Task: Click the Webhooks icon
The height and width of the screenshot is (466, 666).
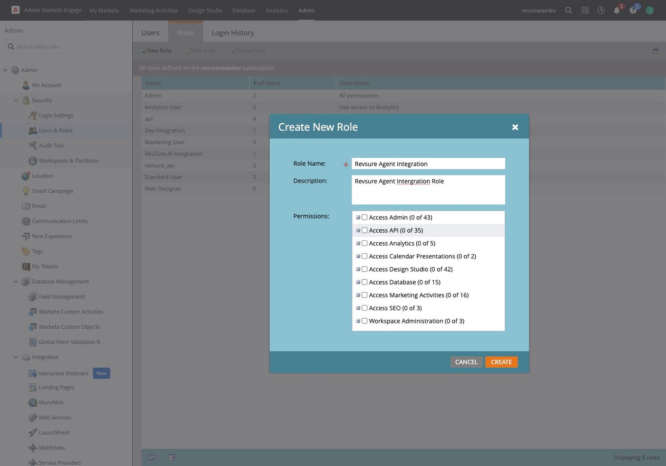Action: (x=33, y=447)
